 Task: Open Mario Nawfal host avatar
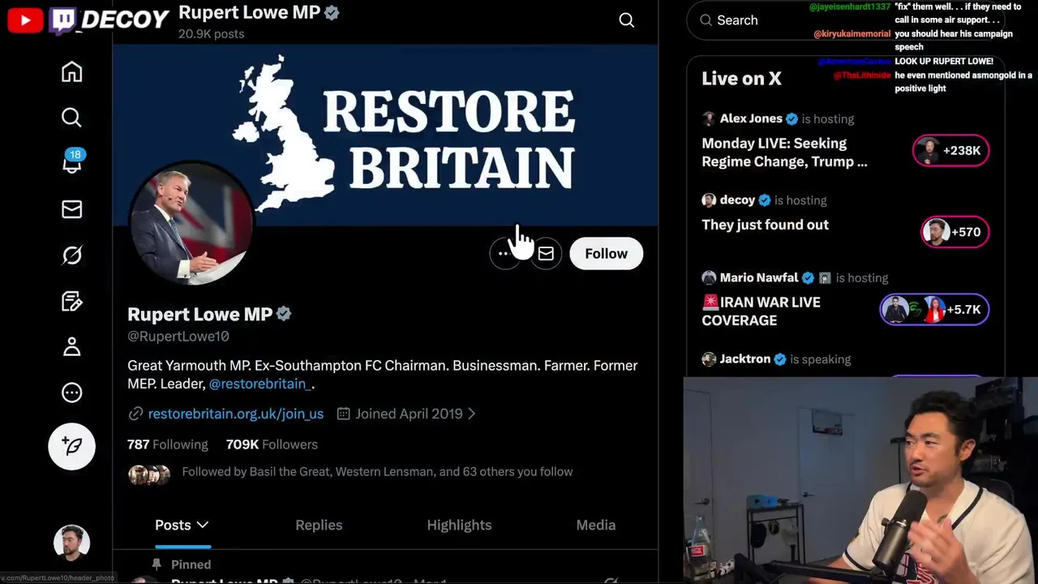pos(709,277)
